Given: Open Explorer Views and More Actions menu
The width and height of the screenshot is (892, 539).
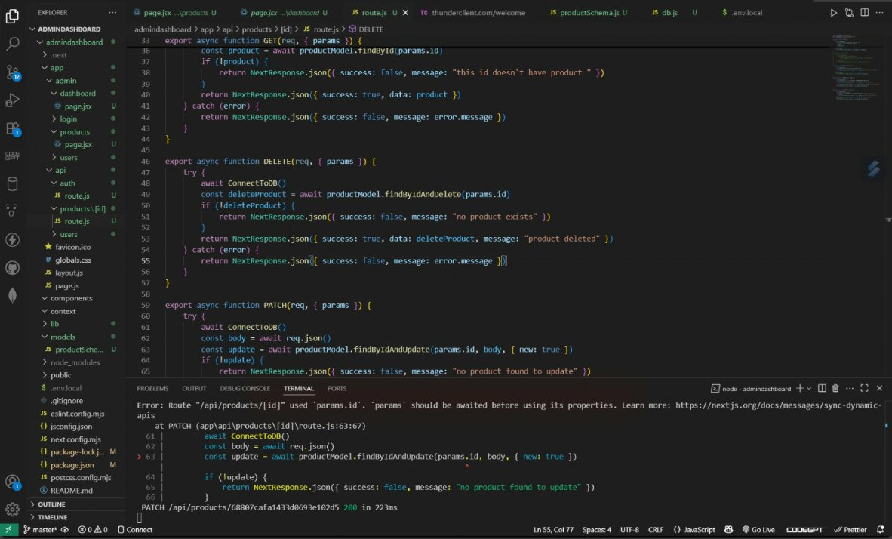Looking at the screenshot, I should click(x=112, y=13).
